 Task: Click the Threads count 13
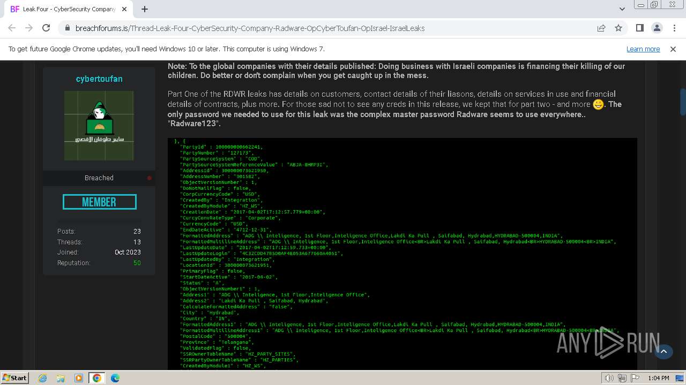click(x=137, y=242)
